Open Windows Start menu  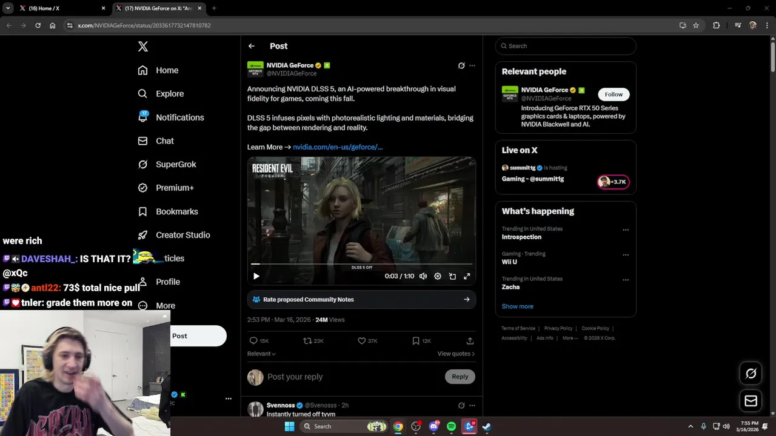point(289,426)
